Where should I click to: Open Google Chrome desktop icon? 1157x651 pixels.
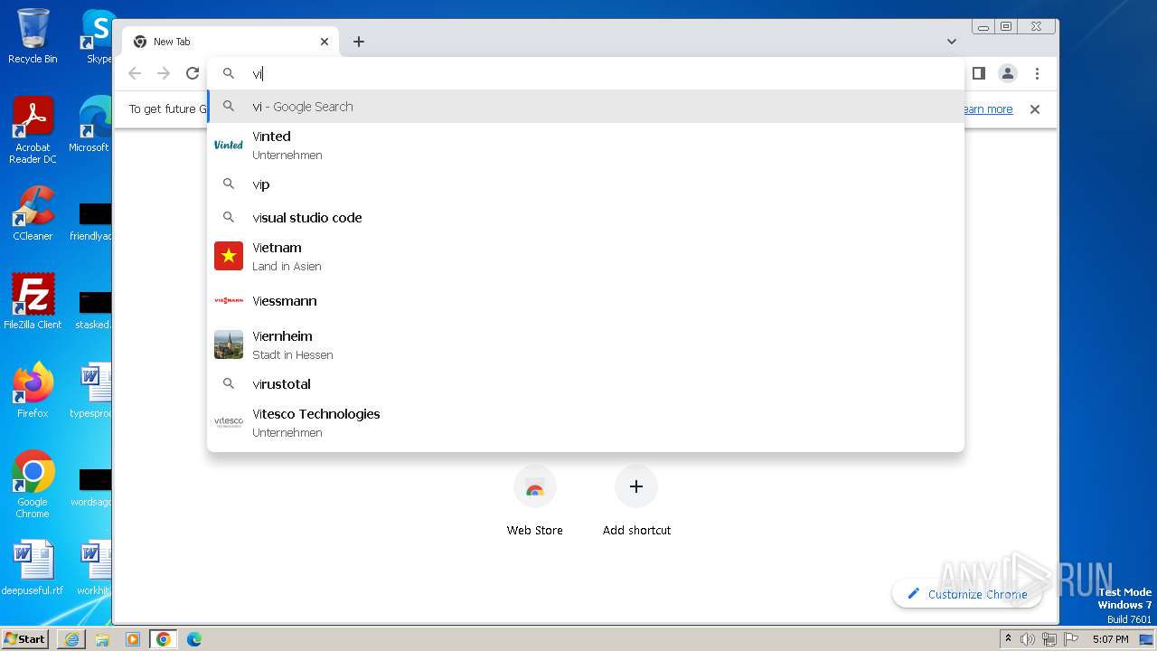pyautogui.click(x=33, y=485)
